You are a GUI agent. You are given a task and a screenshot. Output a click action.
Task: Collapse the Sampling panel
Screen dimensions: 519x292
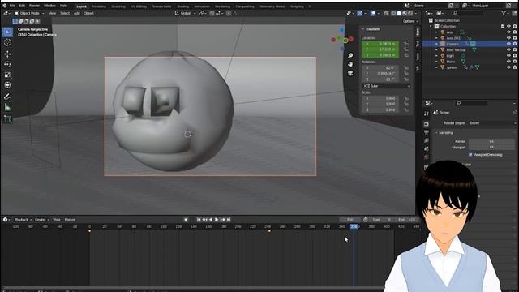[x=436, y=133]
